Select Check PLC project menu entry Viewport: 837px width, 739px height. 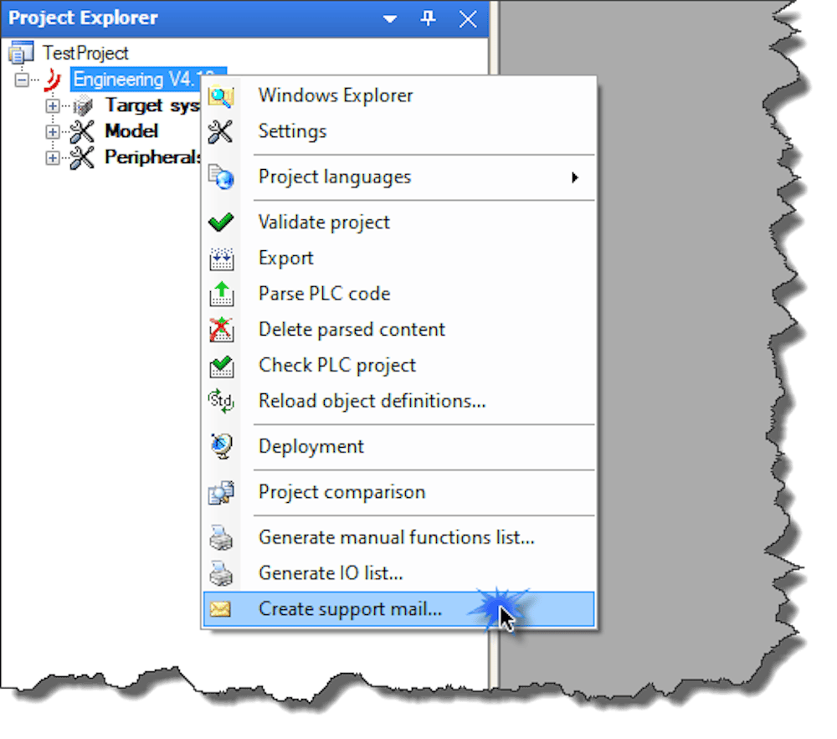pos(336,366)
